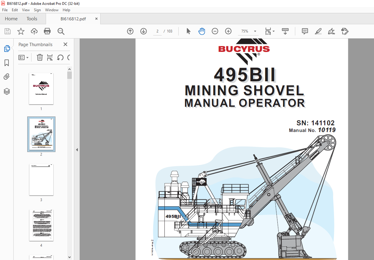The width and height of the screenshot is (374, 260).
Task: Go to previous page arrow
Action: click(130, 31)
